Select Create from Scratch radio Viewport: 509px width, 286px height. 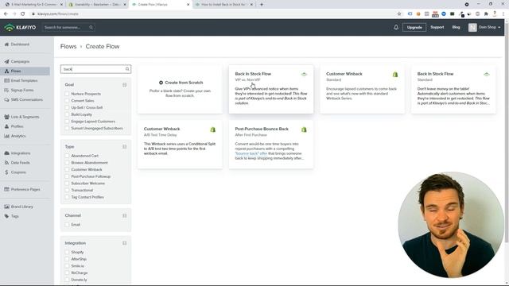[x=161, y=83]
